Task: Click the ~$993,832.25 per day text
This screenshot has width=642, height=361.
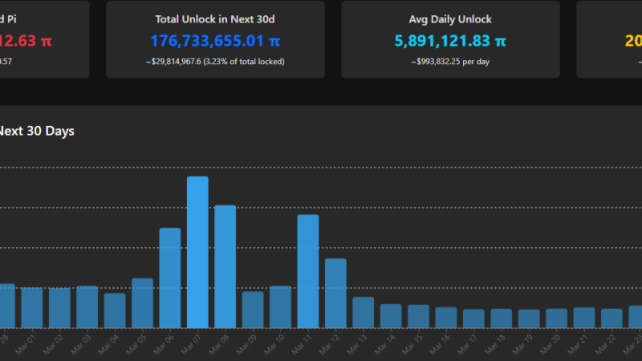Action: pyautogui.click(x=450, y=61)
